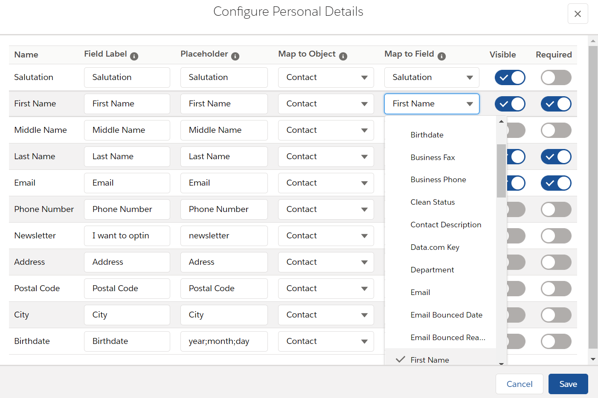This screenshot has height=398, width=598.
Task: Select Business Phone from the field list
Action: (x=438, y=179)
